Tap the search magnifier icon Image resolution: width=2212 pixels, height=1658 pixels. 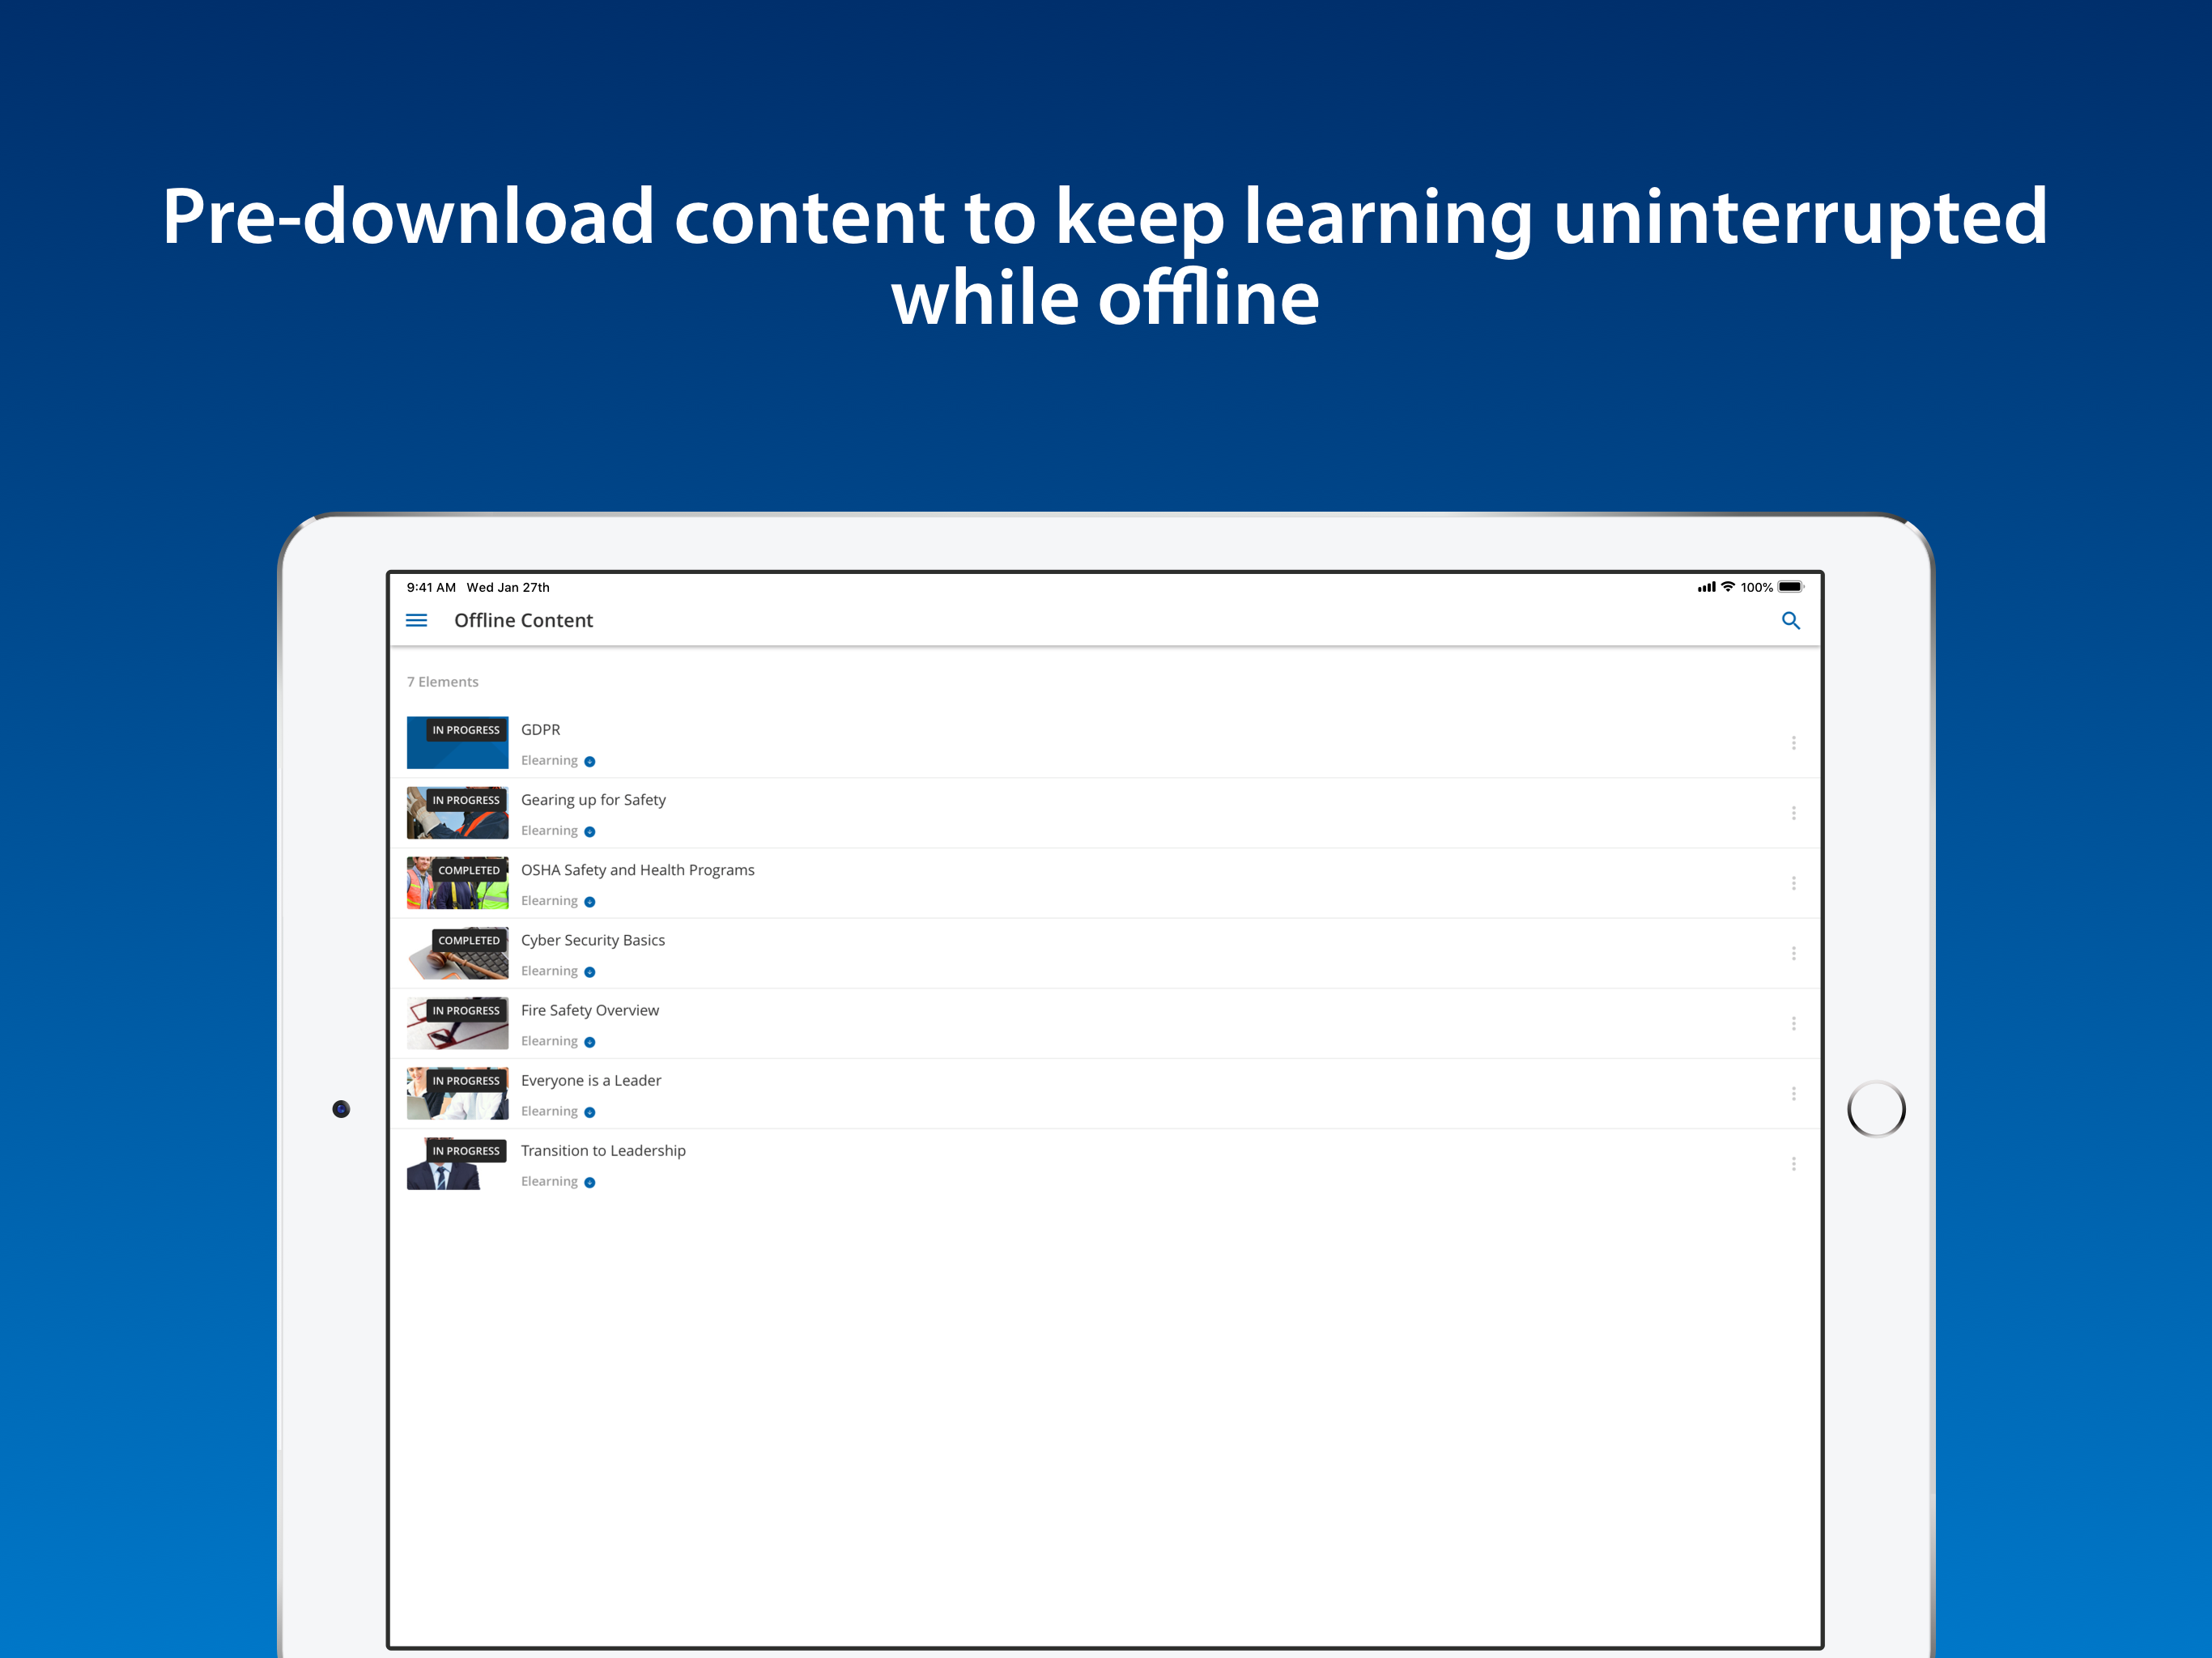[x=1790, y=621]
